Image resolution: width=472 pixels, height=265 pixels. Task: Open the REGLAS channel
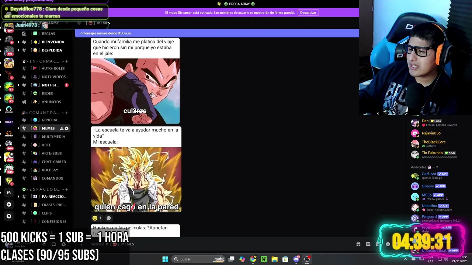[44, 33]
